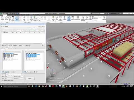134x100 pixels.
Task: Click the title bar keyword search field
Action: 97,13
